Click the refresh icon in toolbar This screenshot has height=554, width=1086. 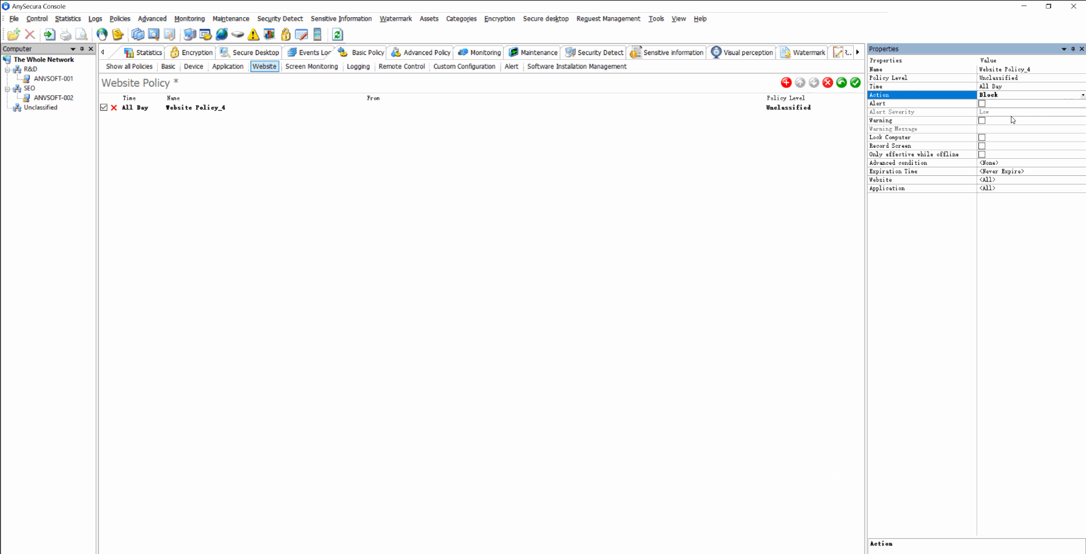(337, 35)
